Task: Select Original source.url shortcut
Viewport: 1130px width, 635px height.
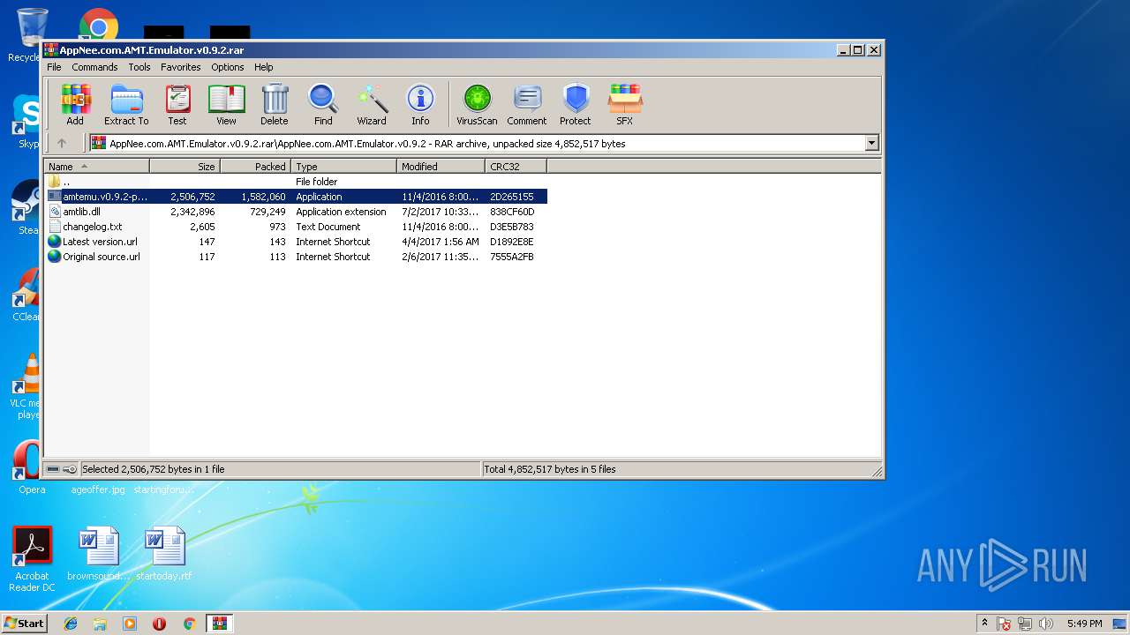Action: point(296,257)
